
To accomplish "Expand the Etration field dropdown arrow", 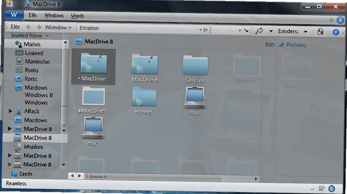I will coord(200,29).
